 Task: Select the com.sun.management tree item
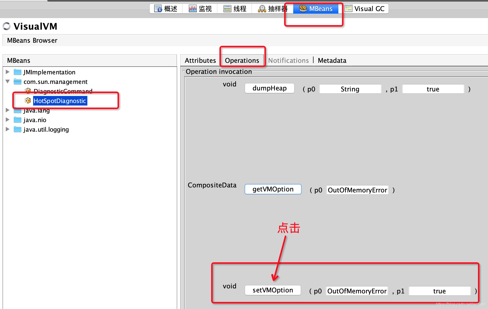pyautogui.click(x=55, y=82)
